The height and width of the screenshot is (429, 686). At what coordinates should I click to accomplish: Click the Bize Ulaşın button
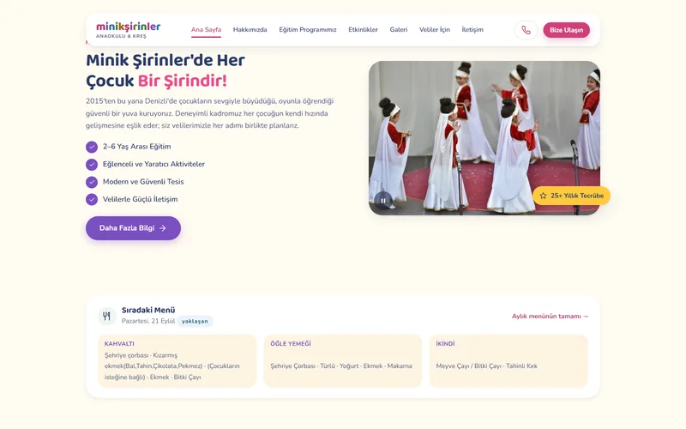[x=567, y=30]
